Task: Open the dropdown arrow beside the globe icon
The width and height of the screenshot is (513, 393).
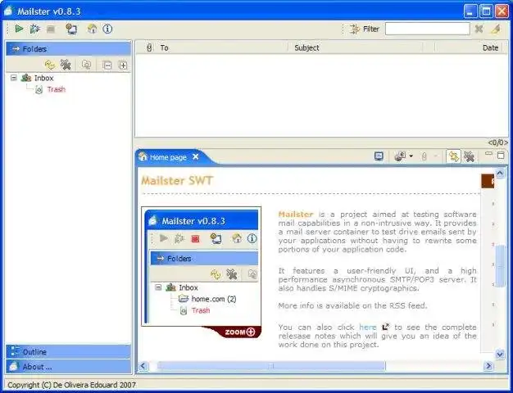Action: [411, 156]
